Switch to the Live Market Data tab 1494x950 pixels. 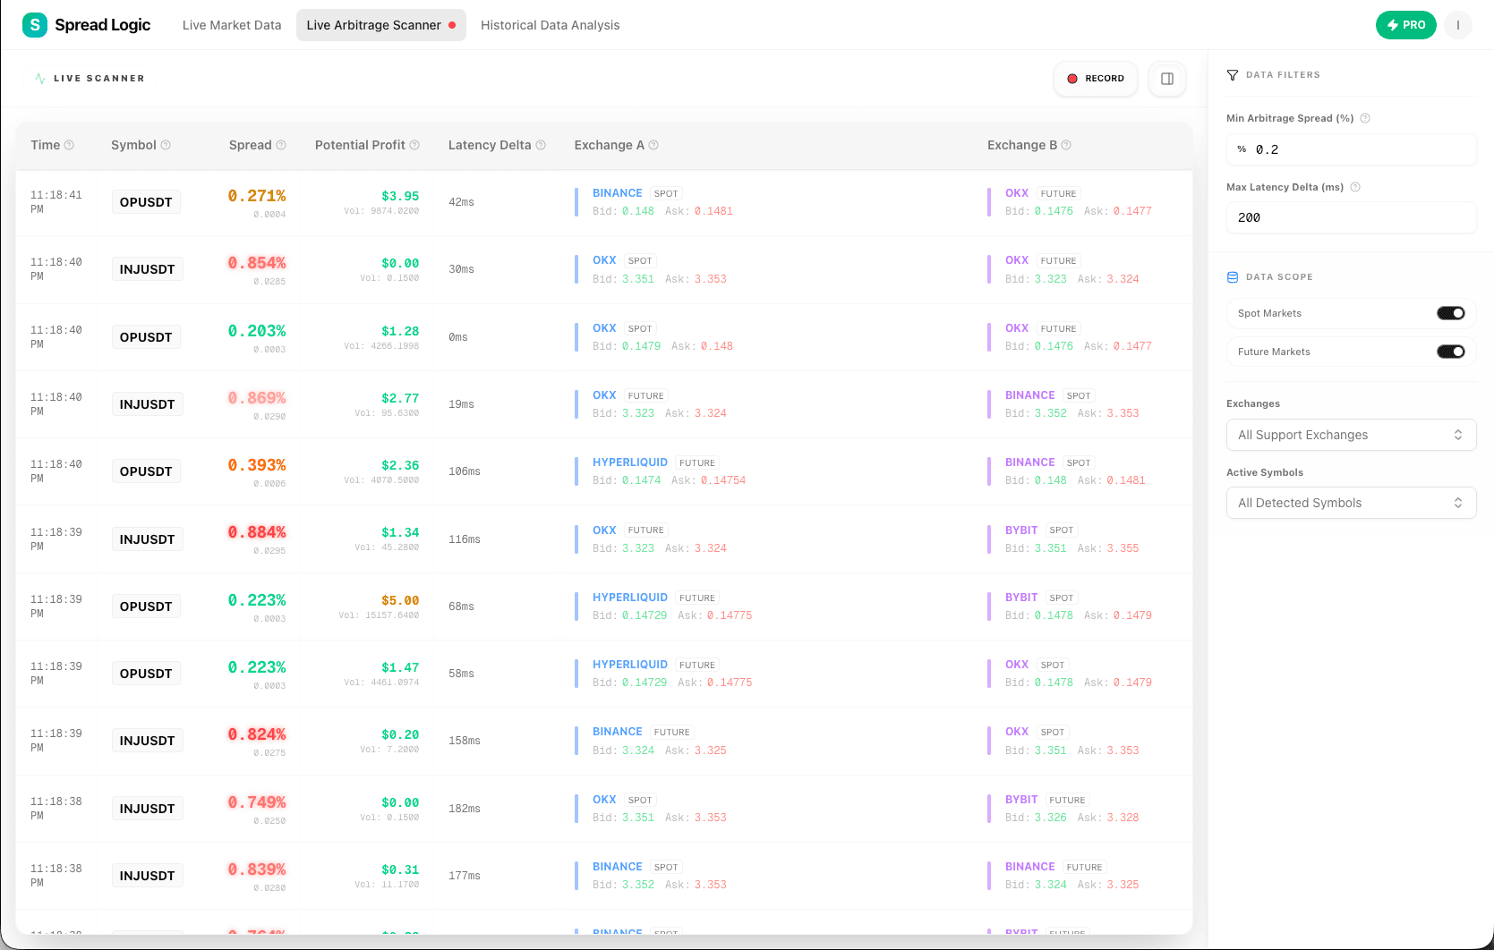[x=232, y=25]
